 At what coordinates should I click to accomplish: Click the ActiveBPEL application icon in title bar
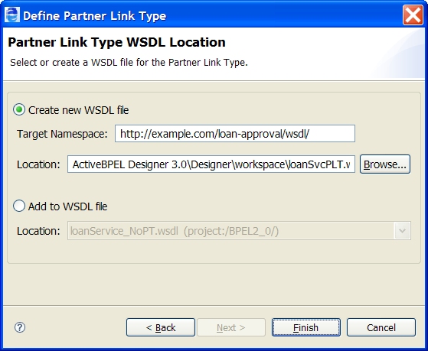click(x=12, y=15)
